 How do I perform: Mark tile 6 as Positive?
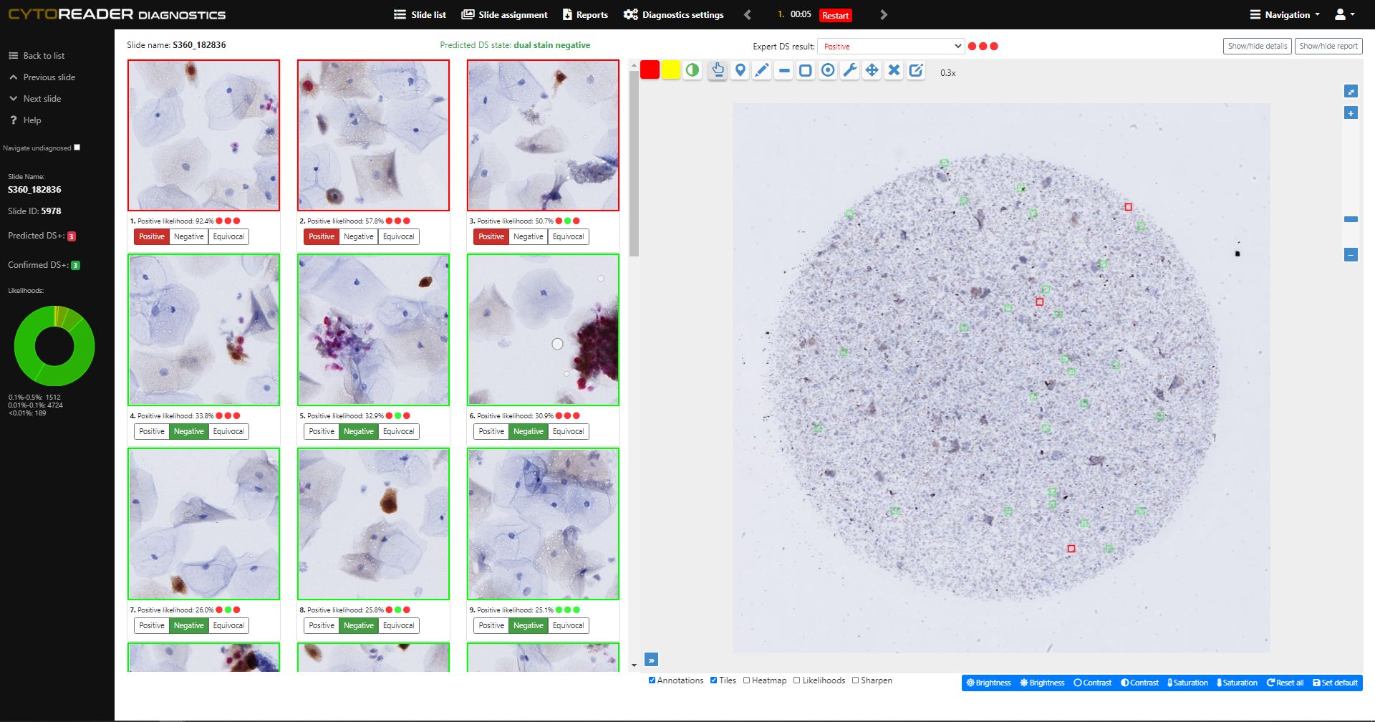(x=491, y=432)
